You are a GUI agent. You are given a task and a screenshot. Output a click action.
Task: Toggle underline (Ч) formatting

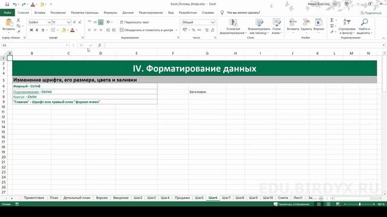click(43, 30)
